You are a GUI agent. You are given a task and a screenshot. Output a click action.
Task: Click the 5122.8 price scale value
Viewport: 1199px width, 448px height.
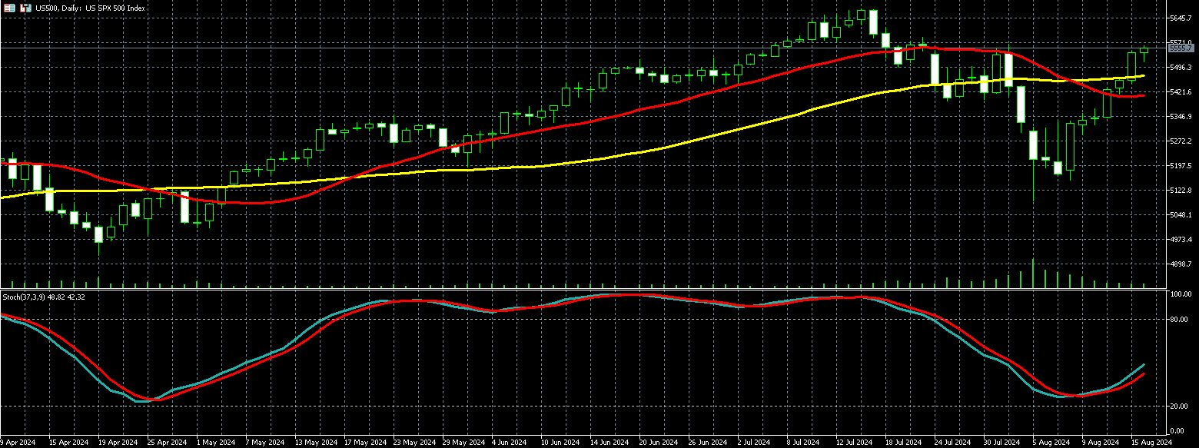1181,191
